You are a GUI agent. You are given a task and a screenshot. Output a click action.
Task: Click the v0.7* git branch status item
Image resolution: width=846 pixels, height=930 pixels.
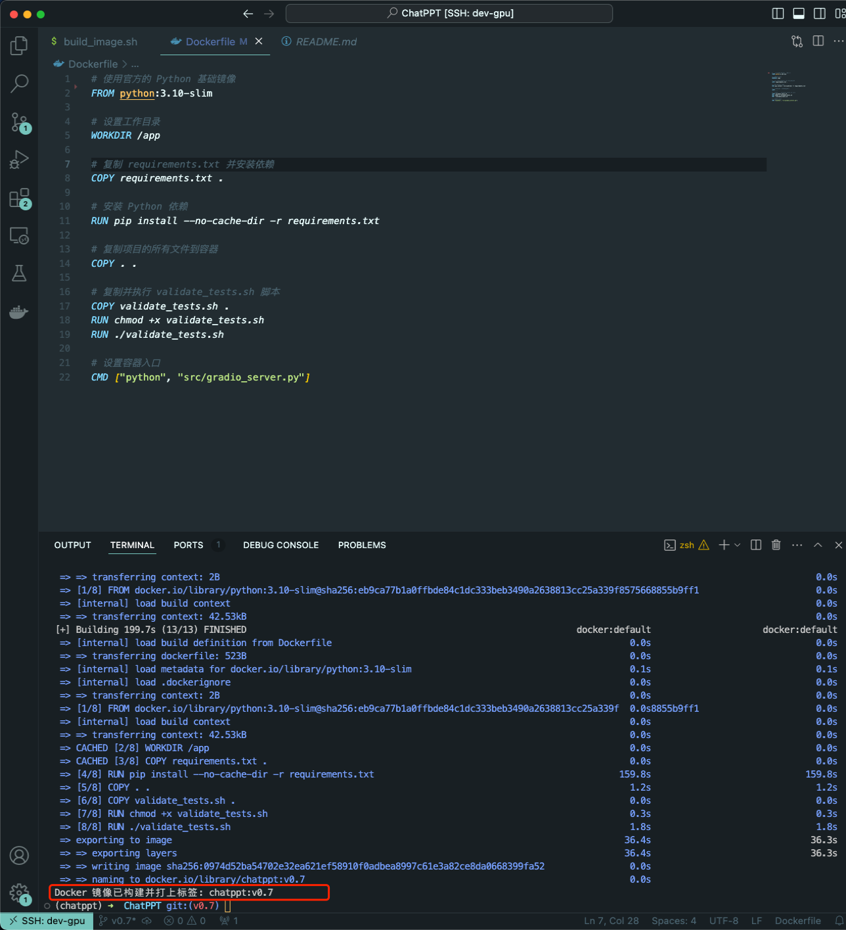tap(118, 921)
